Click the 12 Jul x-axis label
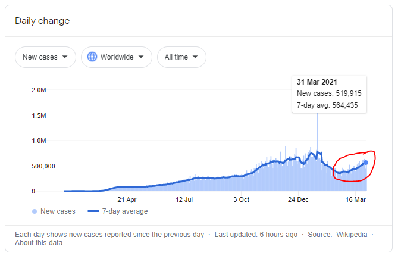 point(186,200)
